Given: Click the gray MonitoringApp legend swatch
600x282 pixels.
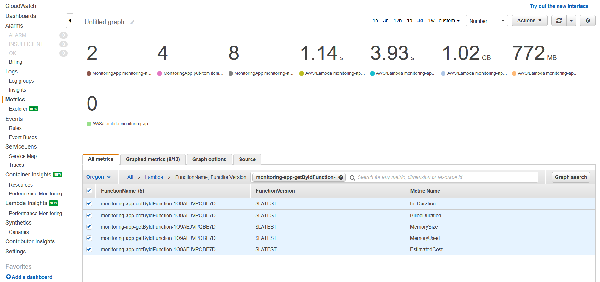Looking at the screenshot, I should click(231, 73).
